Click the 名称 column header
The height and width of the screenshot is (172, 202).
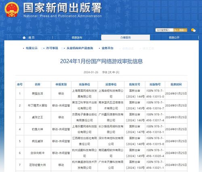38,85
